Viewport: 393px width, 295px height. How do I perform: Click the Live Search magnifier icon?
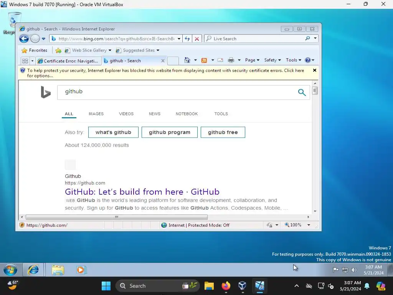[x=307, y=38]
